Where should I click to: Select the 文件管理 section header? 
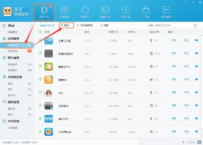point(13,121)
